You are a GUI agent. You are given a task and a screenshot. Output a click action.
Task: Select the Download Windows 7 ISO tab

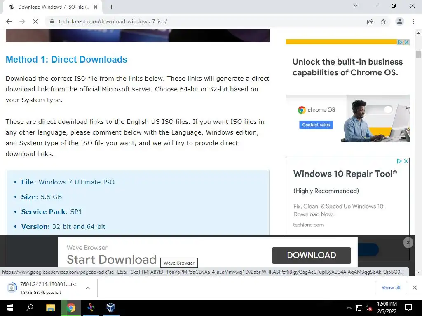coord(52,7)
